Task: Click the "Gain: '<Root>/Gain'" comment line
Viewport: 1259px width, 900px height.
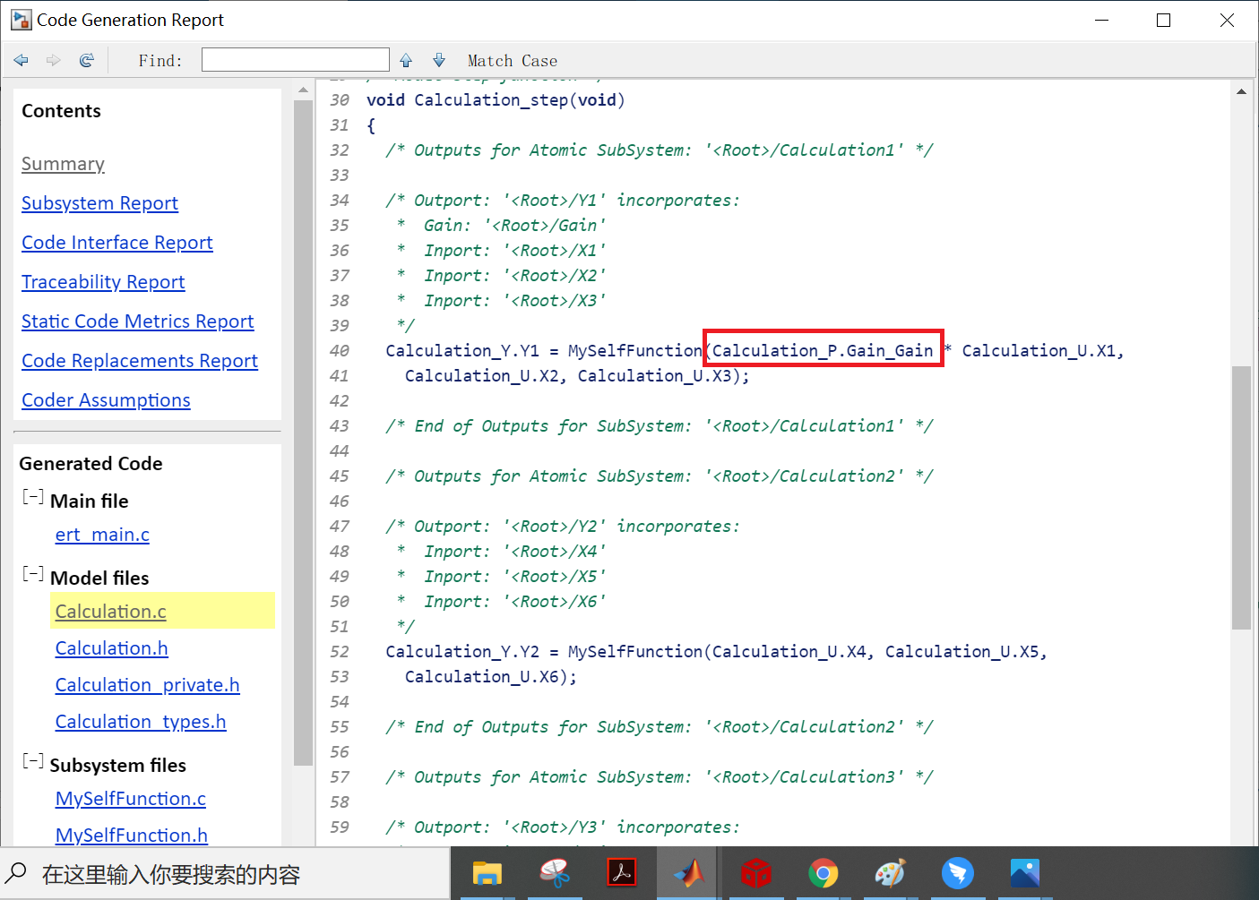Action: tap(514, 225)
